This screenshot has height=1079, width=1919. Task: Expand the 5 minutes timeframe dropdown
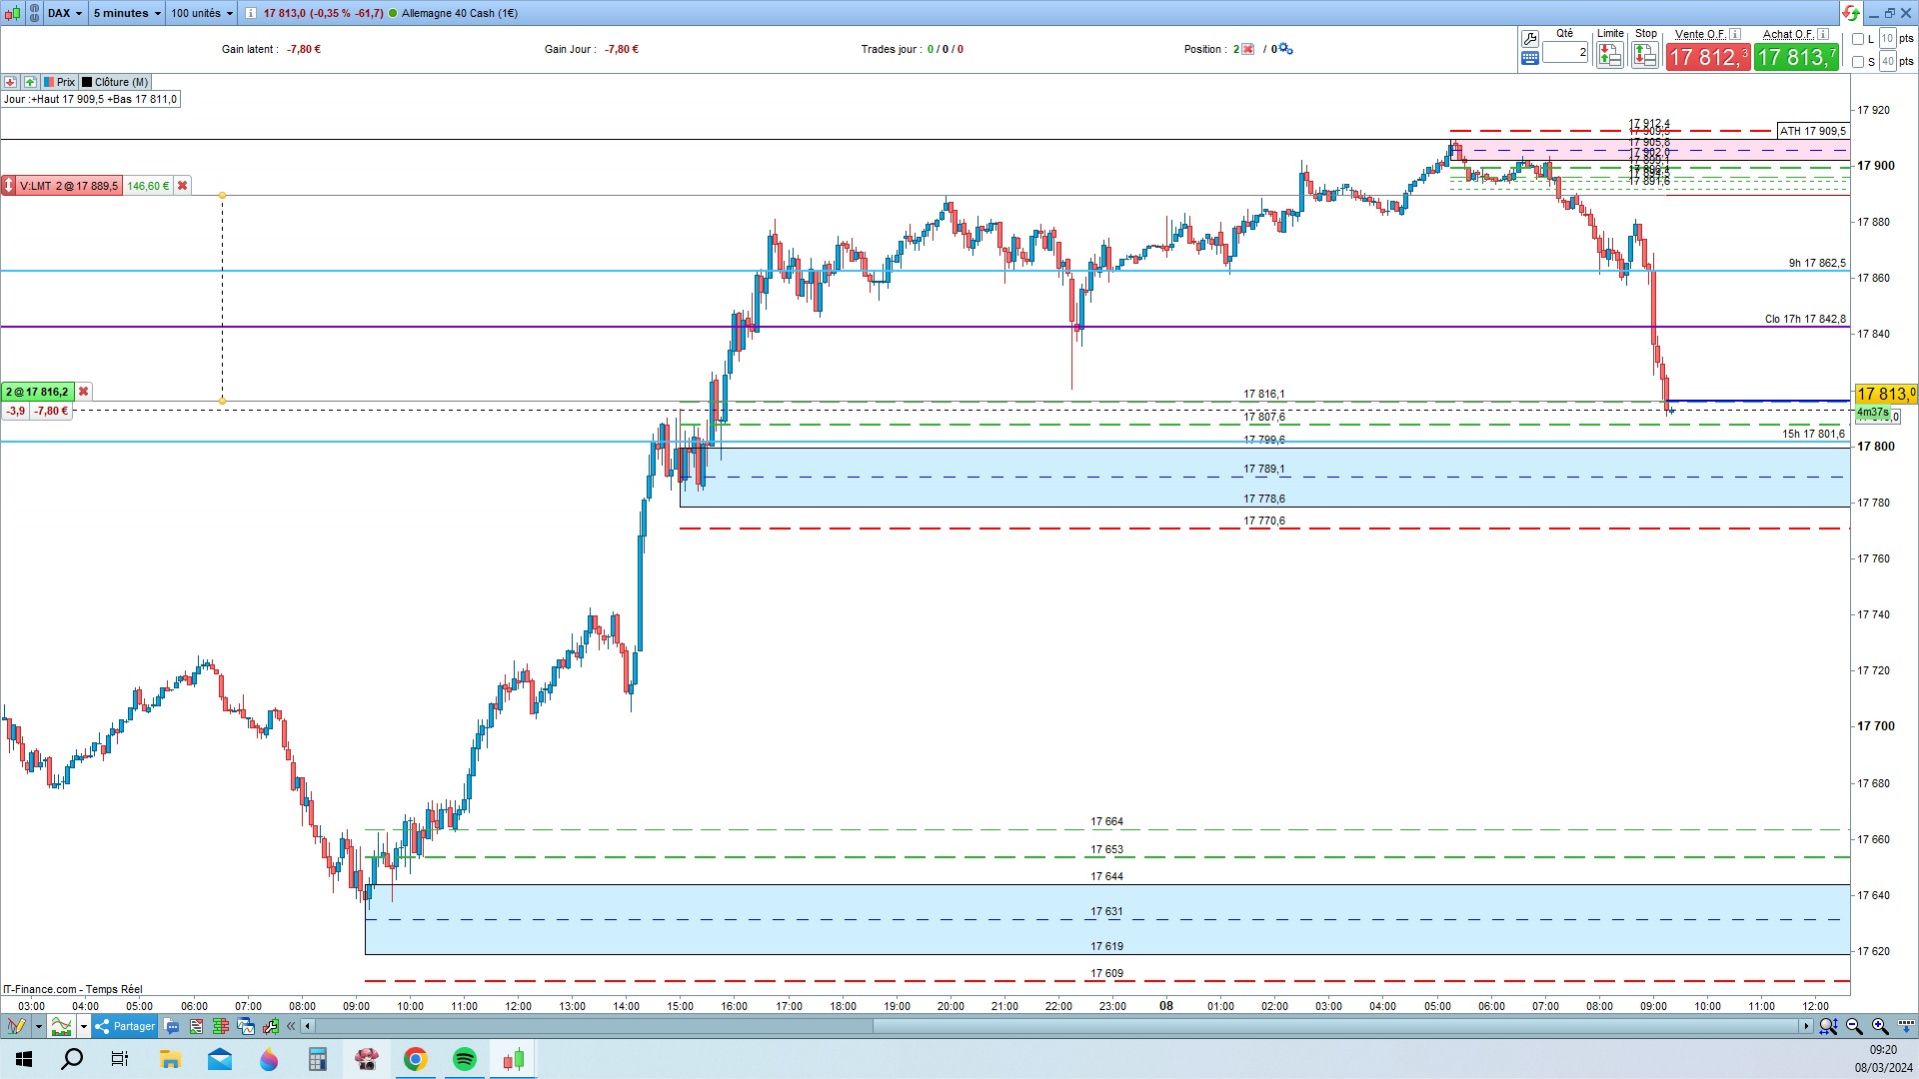[126, 13]
